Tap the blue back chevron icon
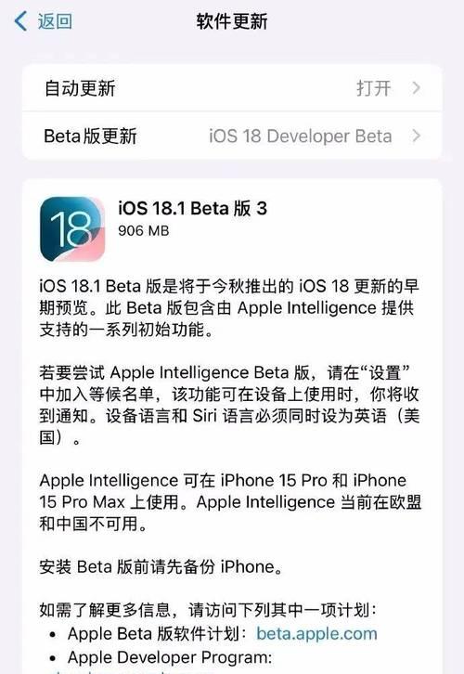This screenshot has width=464, height=674. click(x=20, y=21)
